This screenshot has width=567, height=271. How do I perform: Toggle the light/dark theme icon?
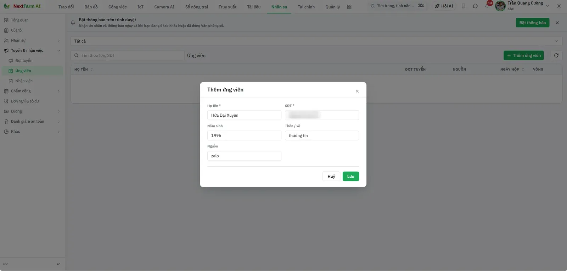[559, 6]
